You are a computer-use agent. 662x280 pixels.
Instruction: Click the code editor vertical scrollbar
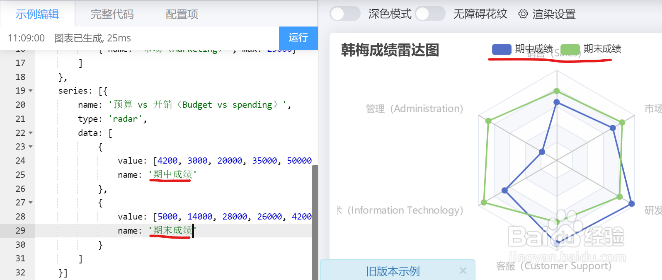coord(315,222)
